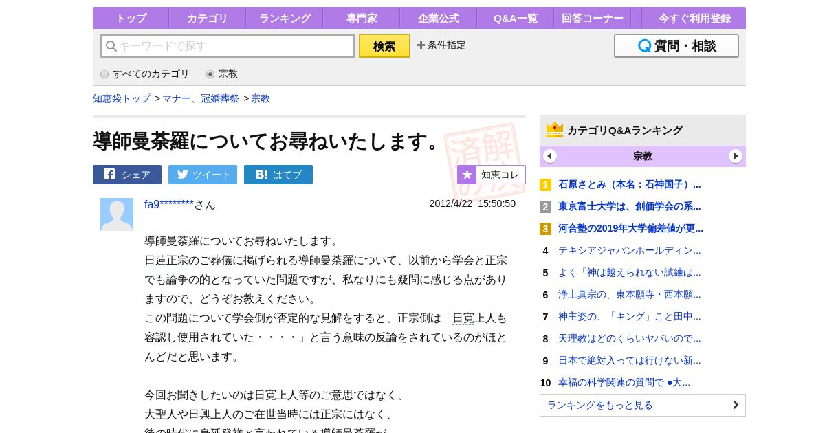This screenshot has height=433, width=825.
Task: Open the ランキング tab
Action: tap(285, 19)
